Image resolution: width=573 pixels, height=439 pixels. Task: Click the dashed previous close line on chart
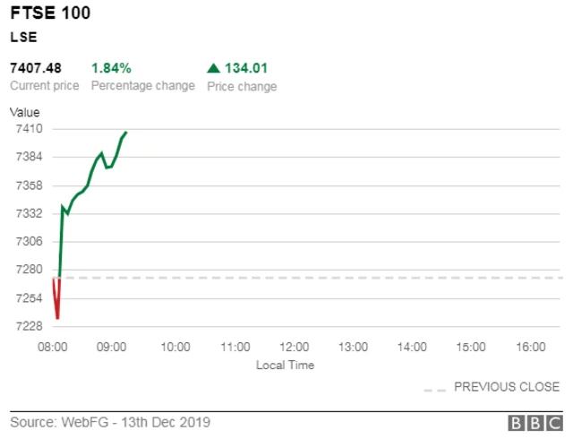point(313,278)
